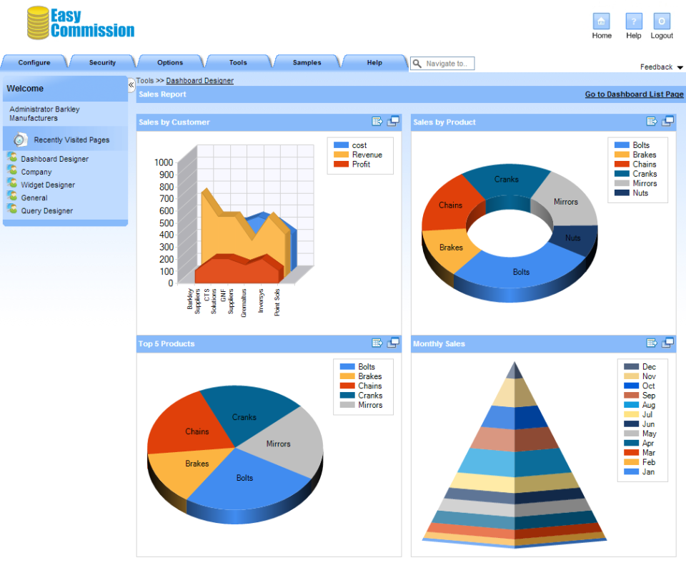This screenshot has height=568, width=686.
Task: Open Query Designer from Recently Visited Pages
Action: pyautogui.click(x=46, y=210)
